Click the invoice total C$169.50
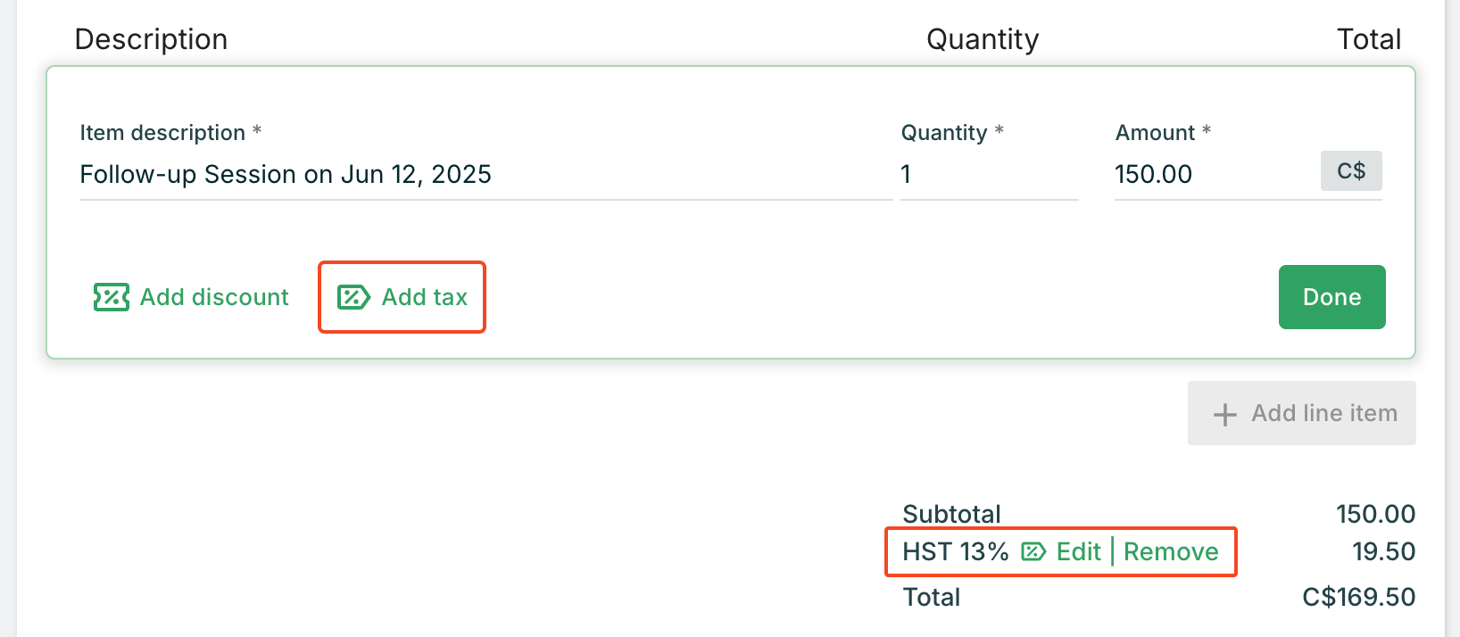Viewport: 1460px width, 637px height. [x=1358, y=597]
